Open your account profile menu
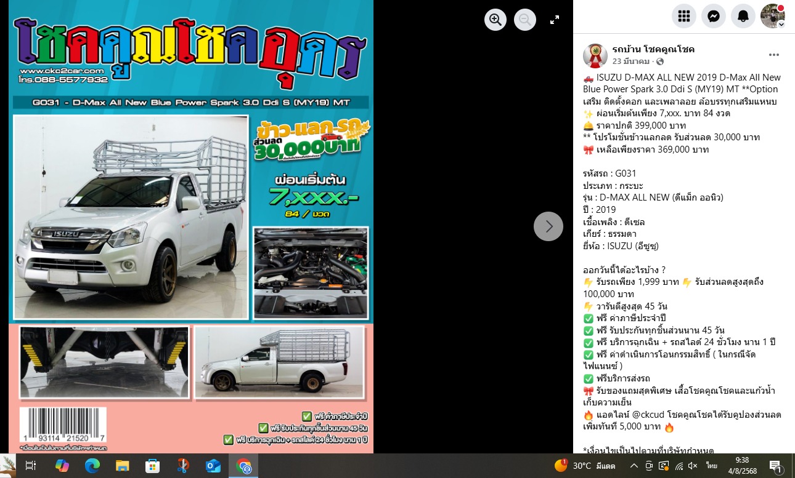This screenshot has height=478, width=795. 773,16
